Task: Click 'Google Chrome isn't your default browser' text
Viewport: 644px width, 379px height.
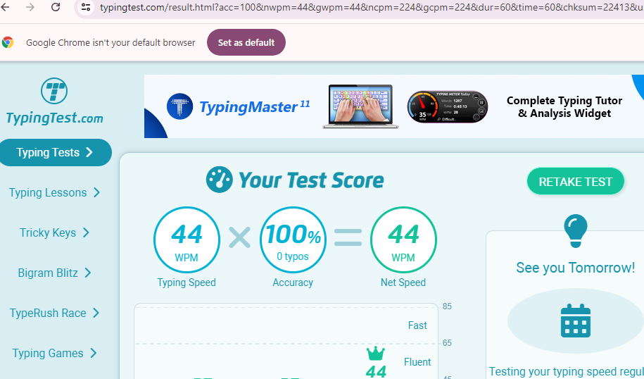Action: [x=111, y=42]
